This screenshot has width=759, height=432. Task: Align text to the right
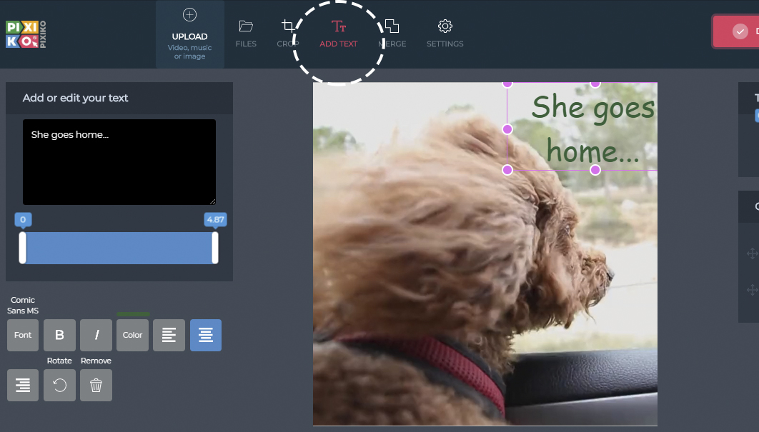pos(23,385)
